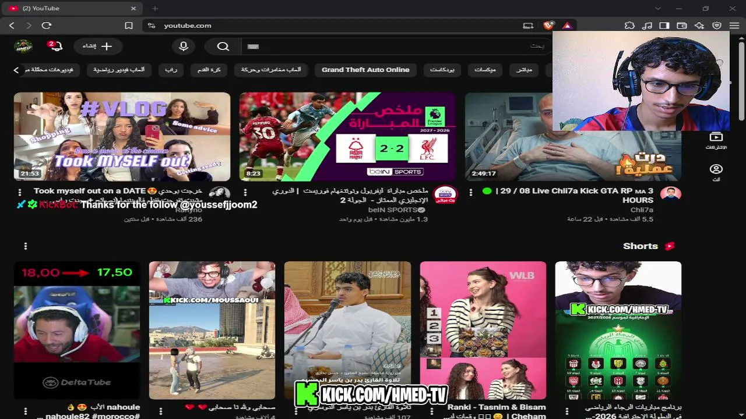The image size is (746, 419).
Task: Select the بودكاست category chip
Action: point(442,70)
